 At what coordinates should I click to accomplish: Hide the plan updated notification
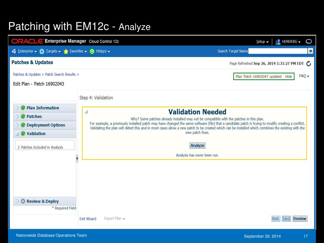(289, 77)
